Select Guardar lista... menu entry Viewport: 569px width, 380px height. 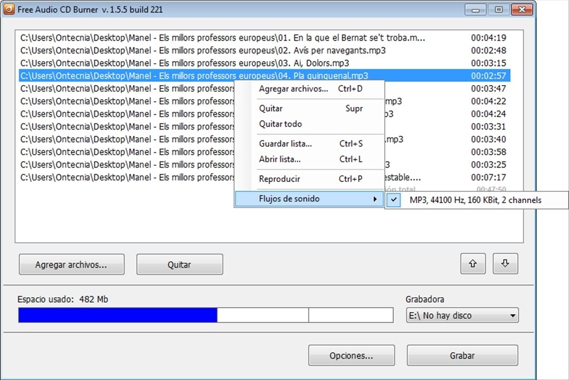(x=310, y=144)
